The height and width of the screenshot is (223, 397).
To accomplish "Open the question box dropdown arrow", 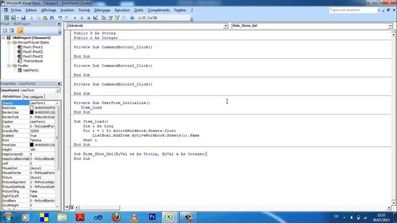I will click(x=379, y=10).
